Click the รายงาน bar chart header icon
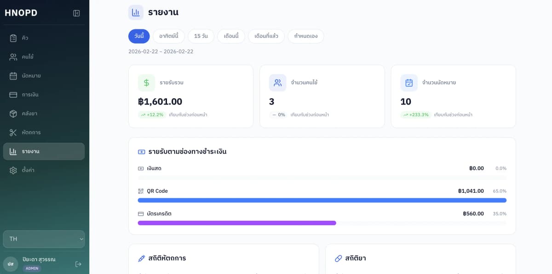The image size is (552, 274). click(136, 12)
